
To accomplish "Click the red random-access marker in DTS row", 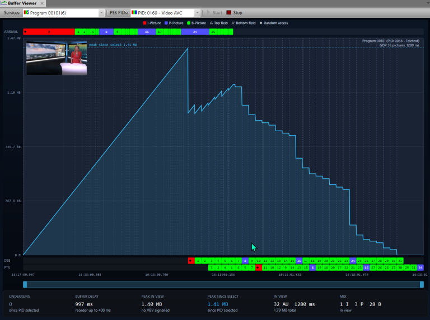I will tap(191, 261).
